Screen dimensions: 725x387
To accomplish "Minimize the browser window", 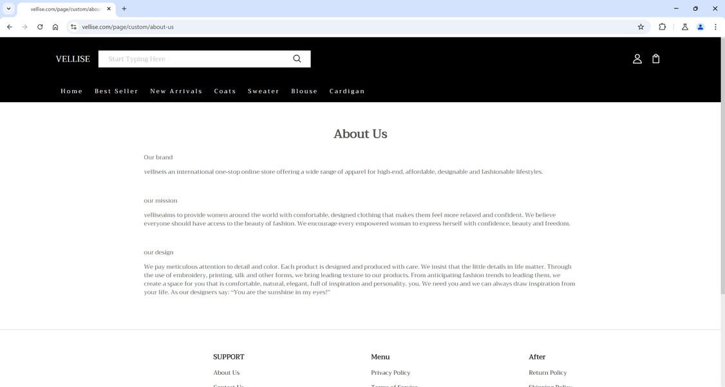I will point(676,8).
